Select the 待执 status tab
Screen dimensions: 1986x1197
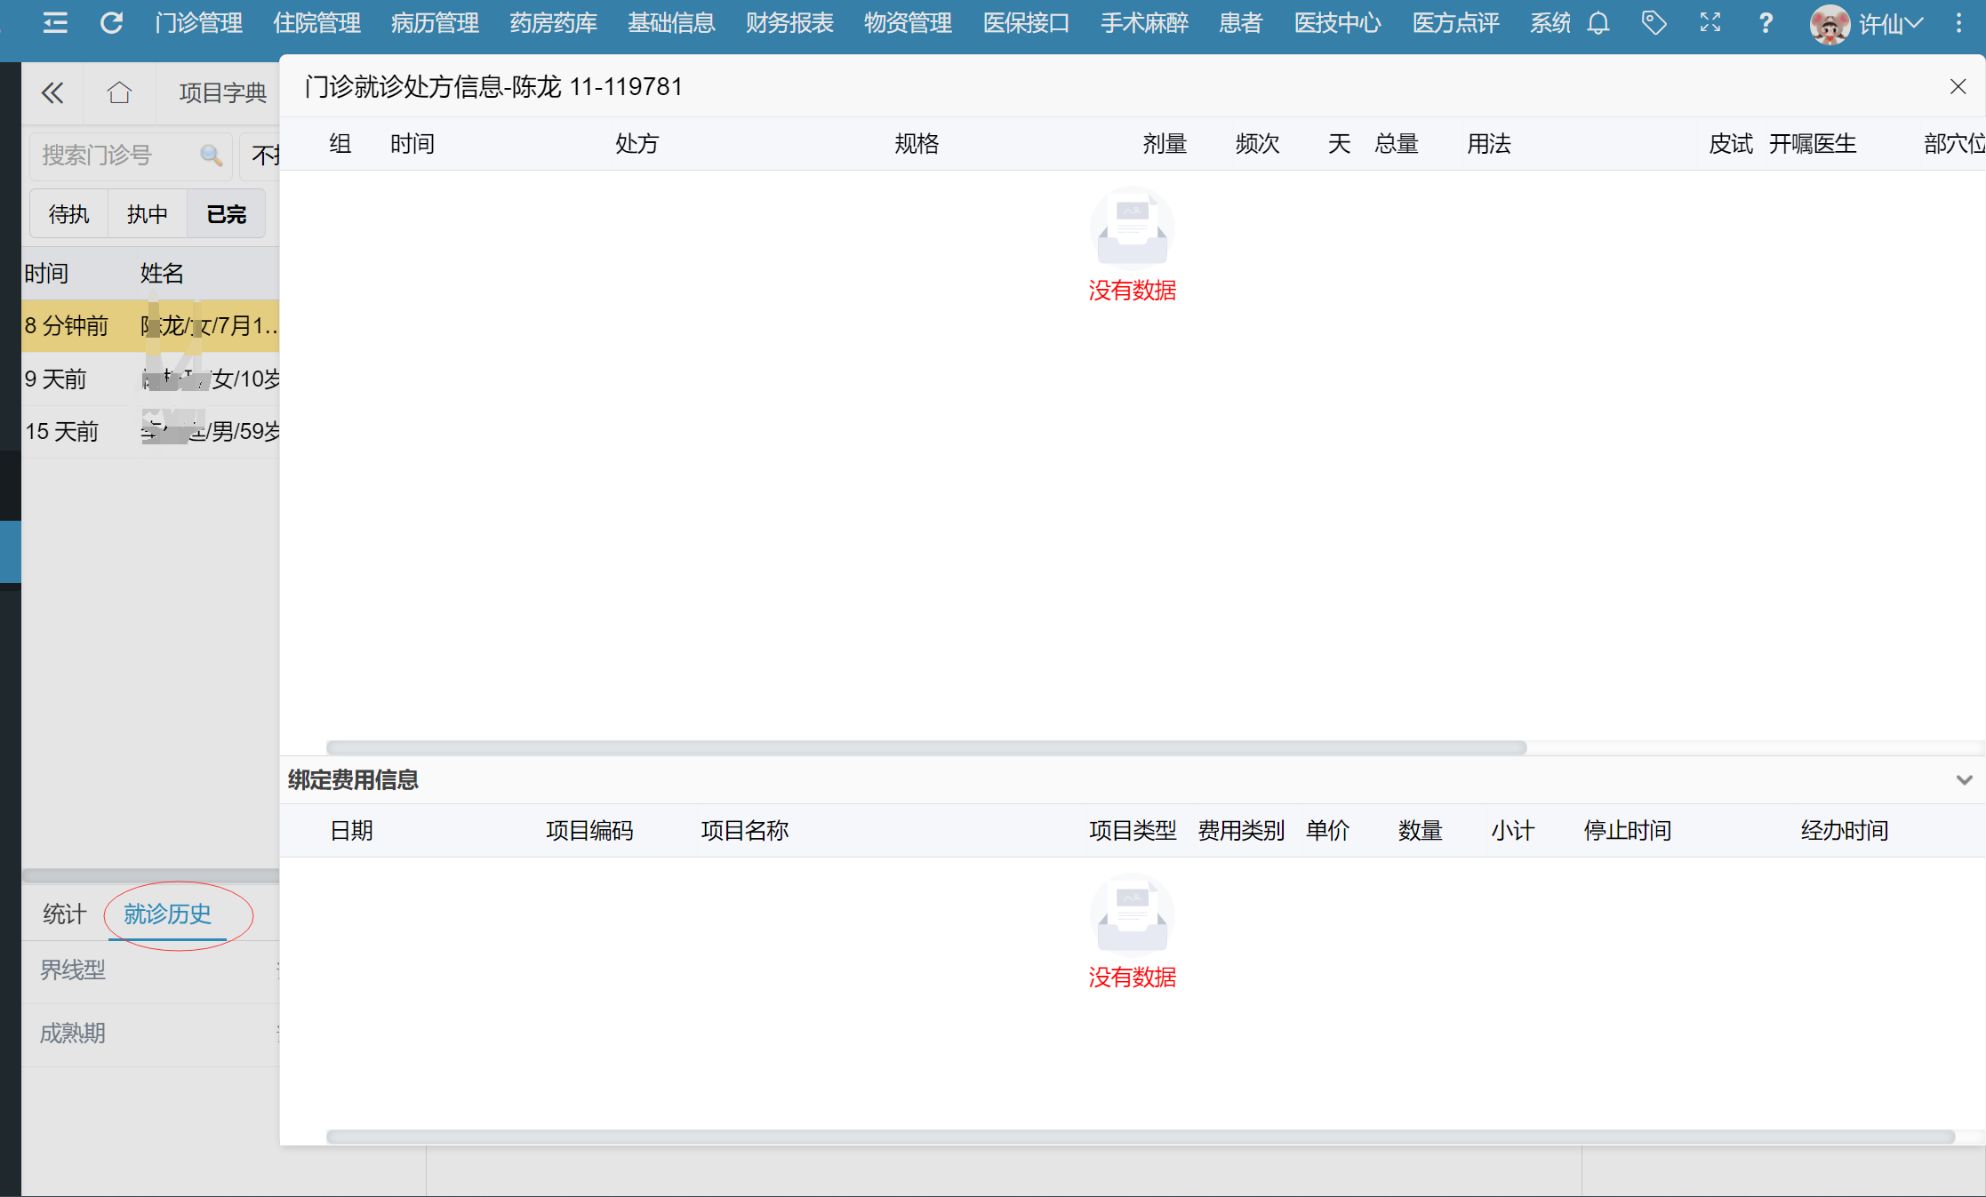tap(69, 213)
